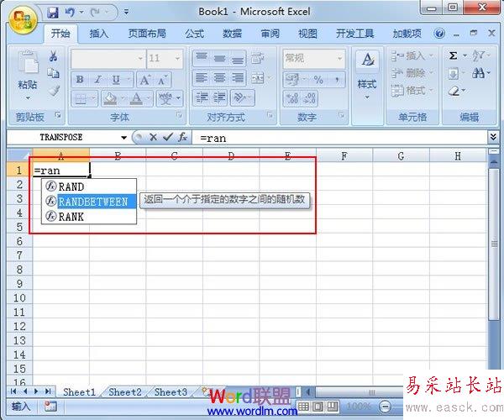Click the cell borders icon
Image resolution: width=504 pixels, height=420 pixels.
click(x=81, y=98)
